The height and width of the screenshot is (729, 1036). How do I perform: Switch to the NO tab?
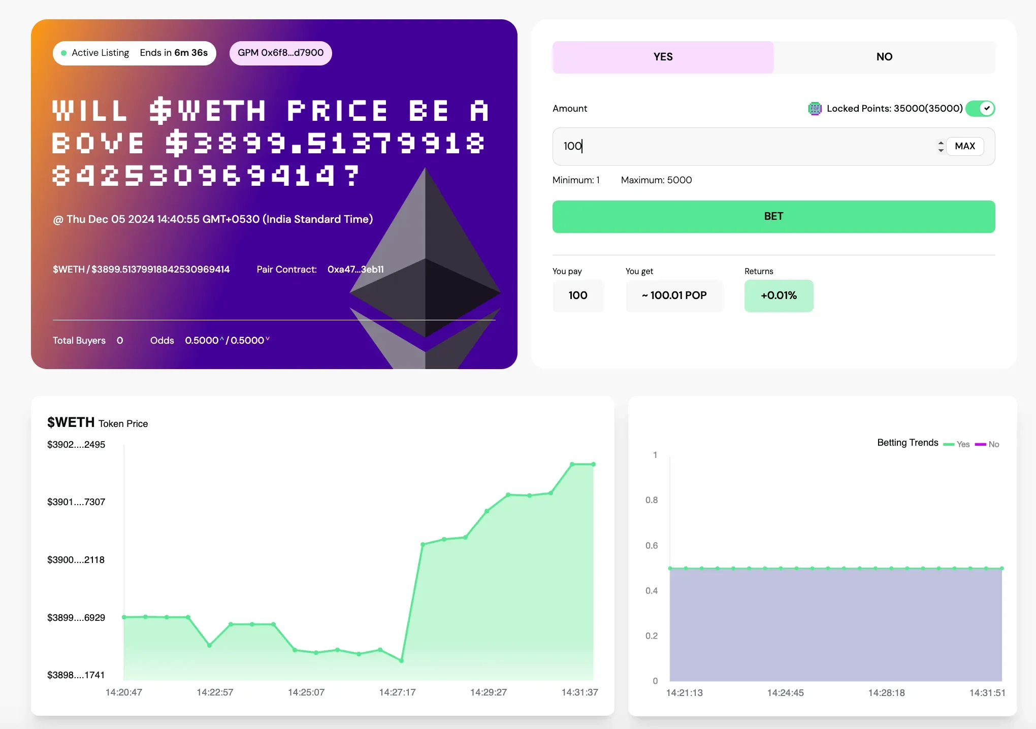click(884, 57)
